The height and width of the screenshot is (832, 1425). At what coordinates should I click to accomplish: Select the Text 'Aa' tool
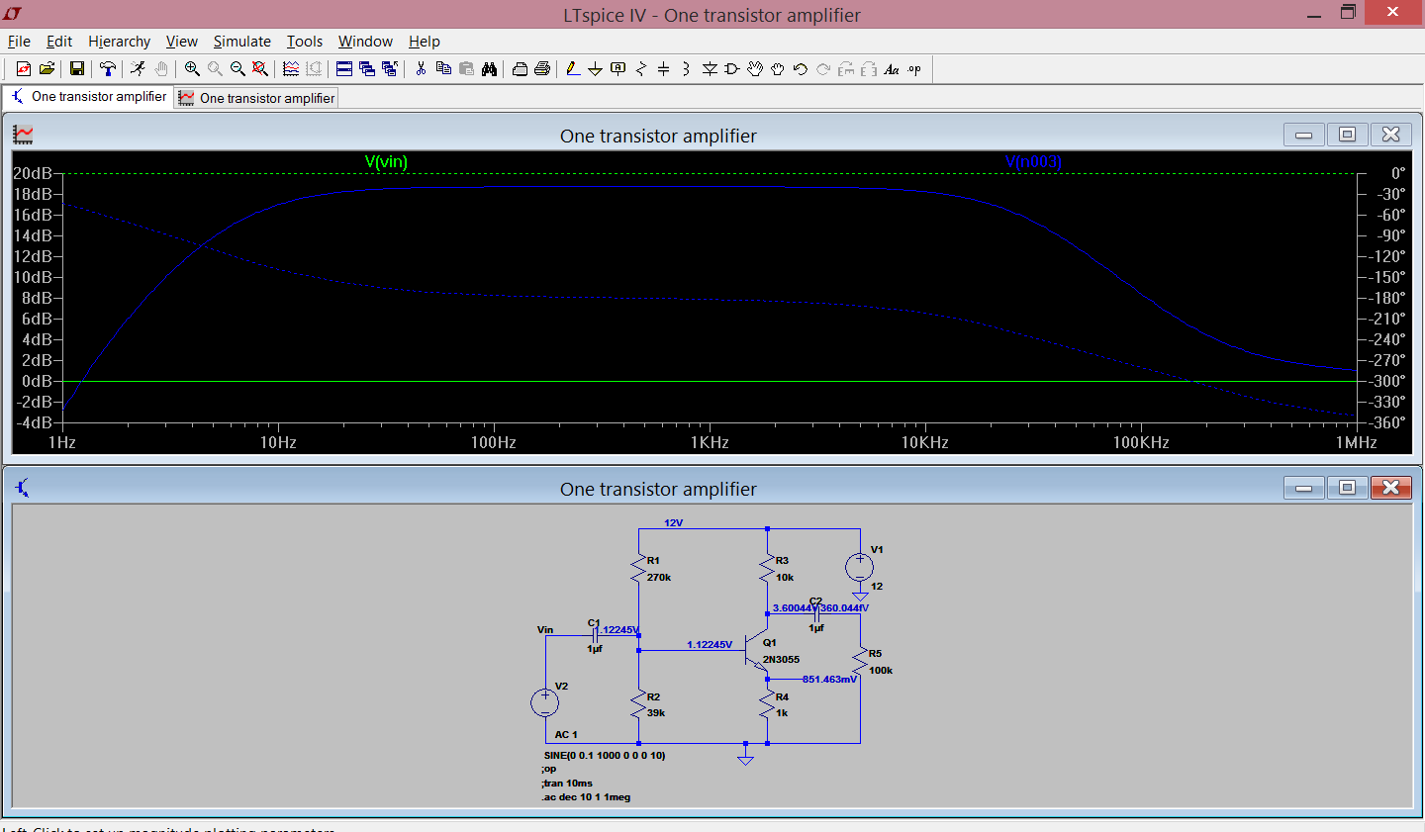pos(892,68)
